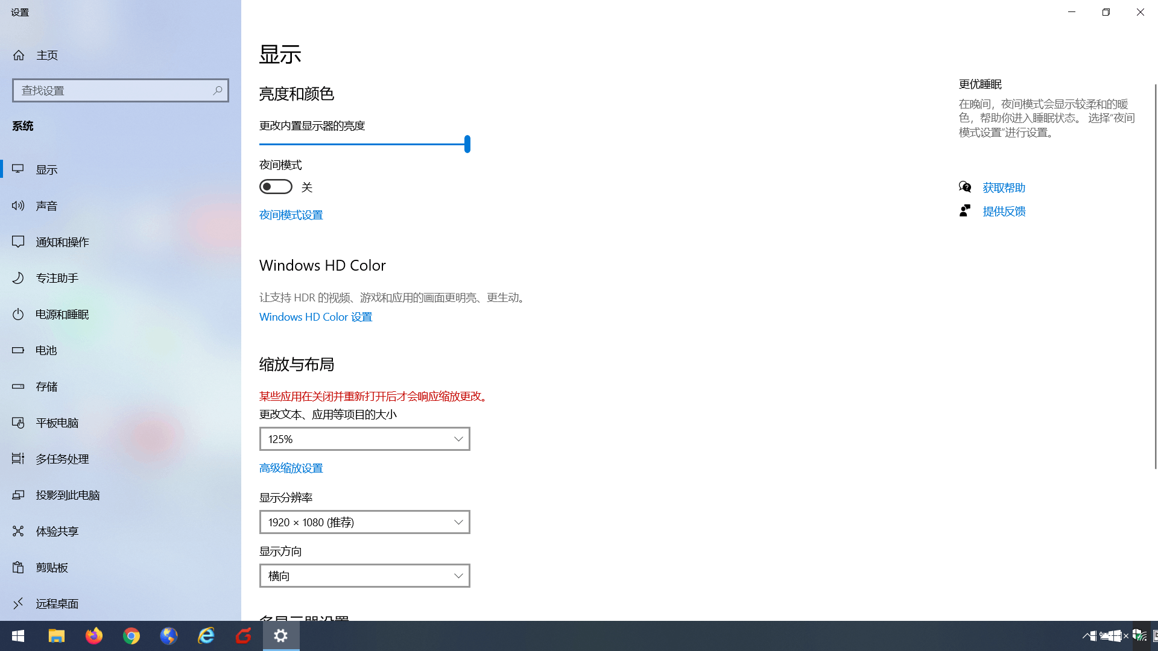Click the home icon beside 主页
Viewport: 1158px width, 651px height.
[19, 55]
